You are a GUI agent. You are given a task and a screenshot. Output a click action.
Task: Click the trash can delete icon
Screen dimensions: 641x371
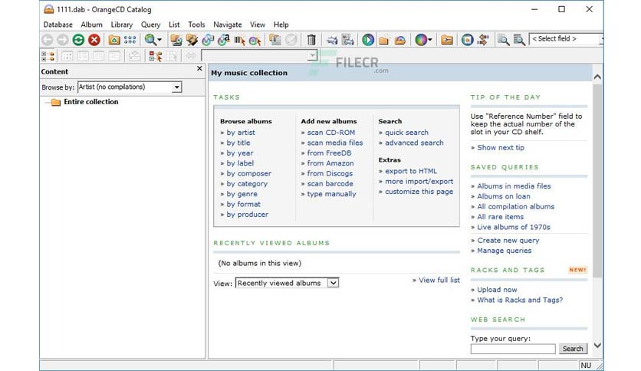311,40
